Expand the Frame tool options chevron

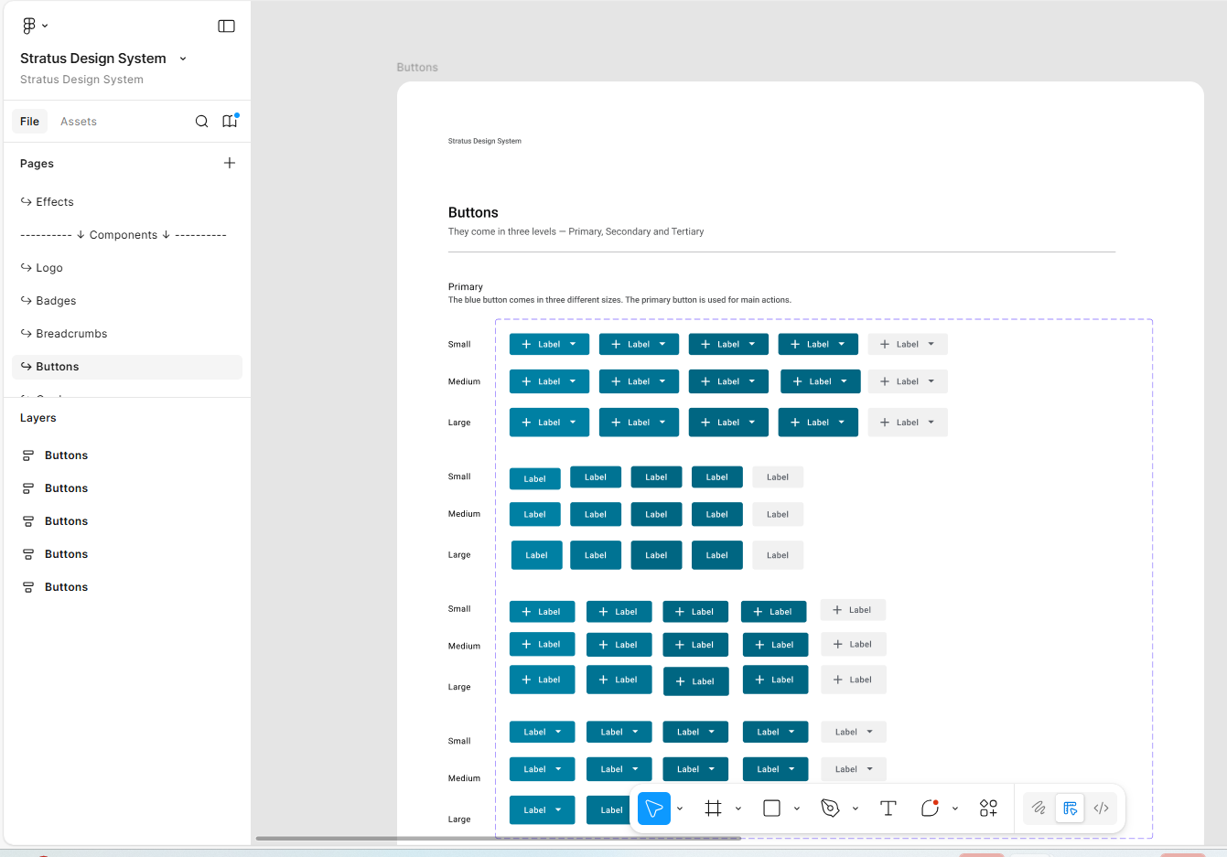tap(738, 809)
